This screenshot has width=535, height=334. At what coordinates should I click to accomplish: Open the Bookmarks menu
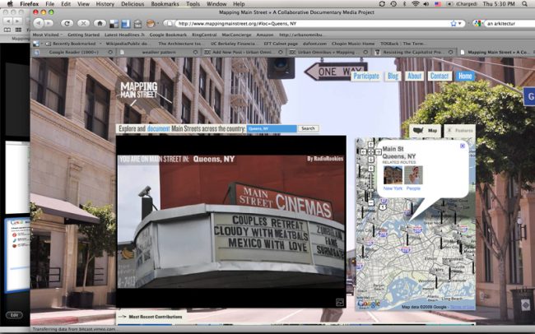coord(165,4)
